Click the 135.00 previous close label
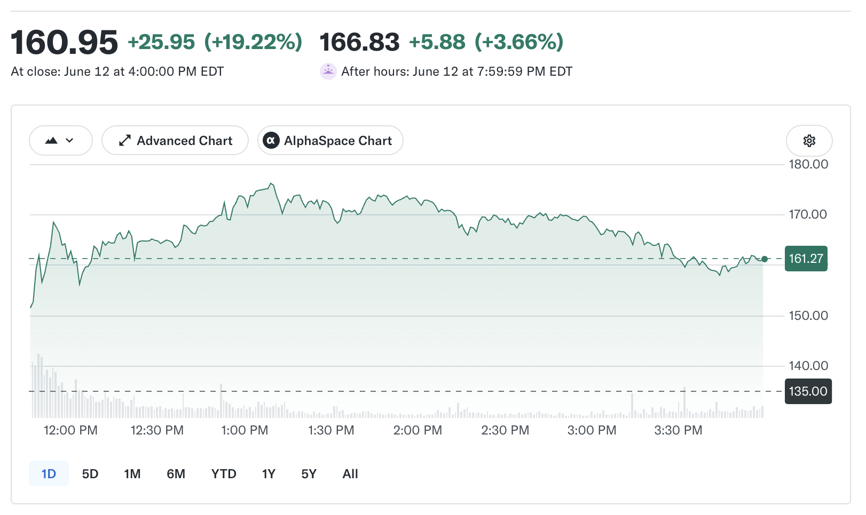This screenshot has height=515, width=866. (808, 391)
